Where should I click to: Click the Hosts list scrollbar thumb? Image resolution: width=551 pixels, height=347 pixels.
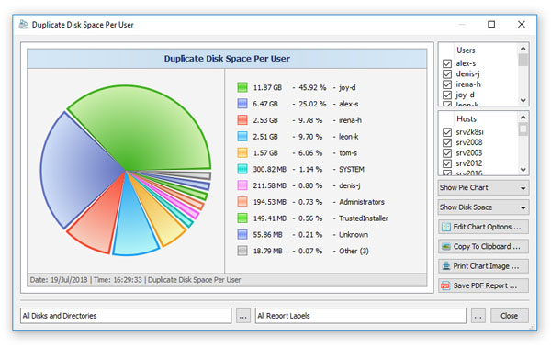click(x=523, y=129)
